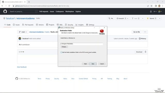This screenshot has height=93, width=165.
Task: Click the Fork button
Action: tap(136, 18)
